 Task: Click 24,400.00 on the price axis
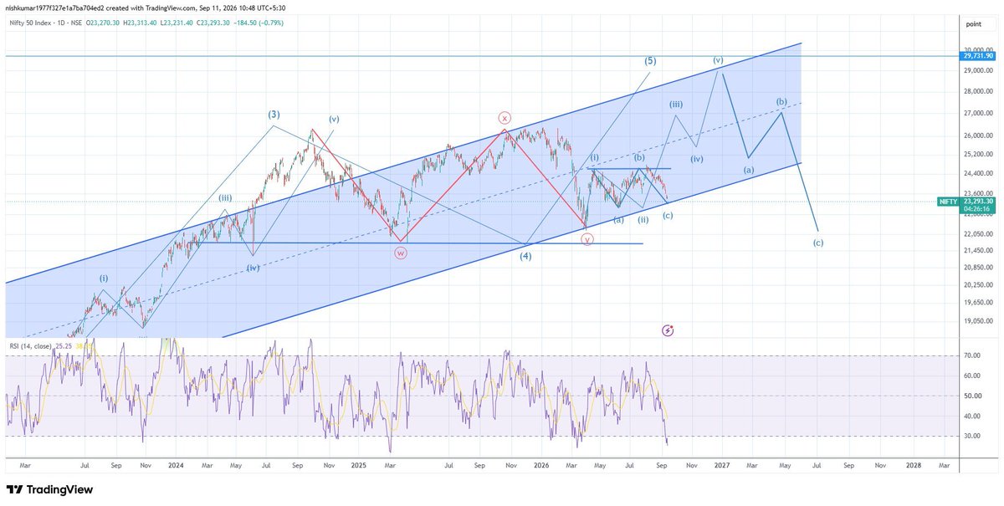979,174
